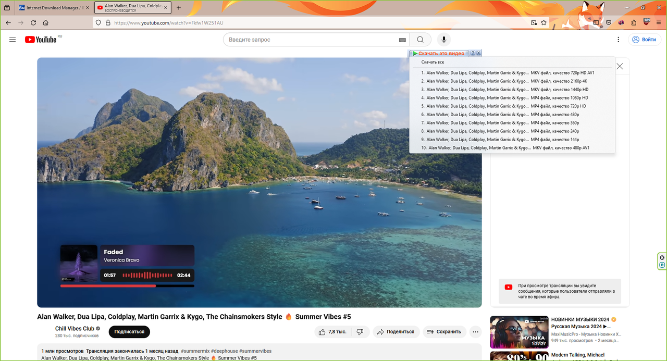The height and width of the screenshot is (361, 667).
Task: Click the browser address bar URL
Action: [x=169, y=23]
